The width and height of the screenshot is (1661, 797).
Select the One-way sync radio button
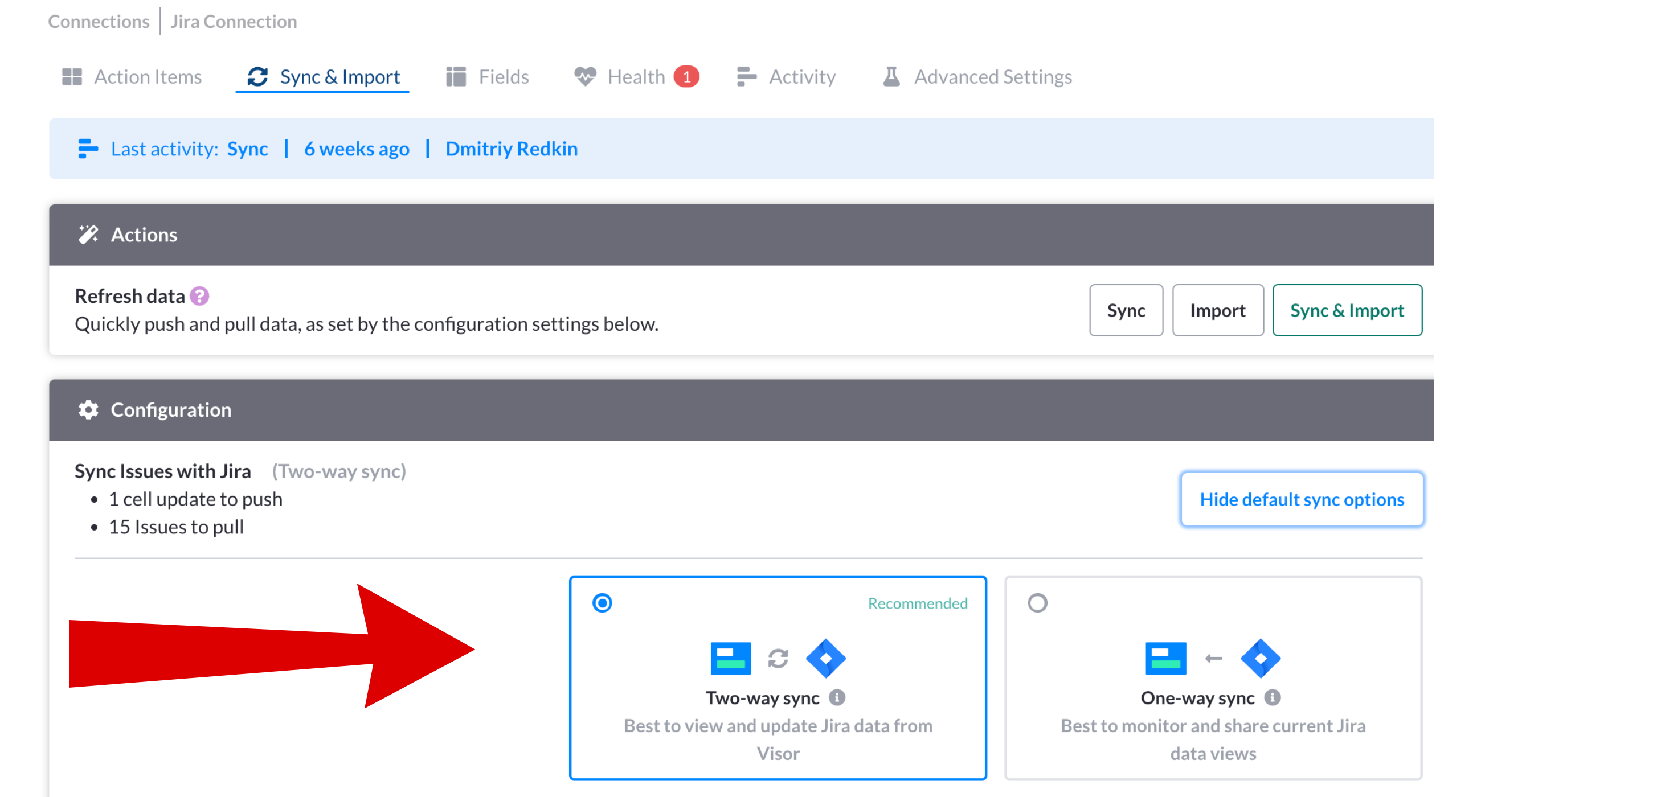pos(1037,603)
